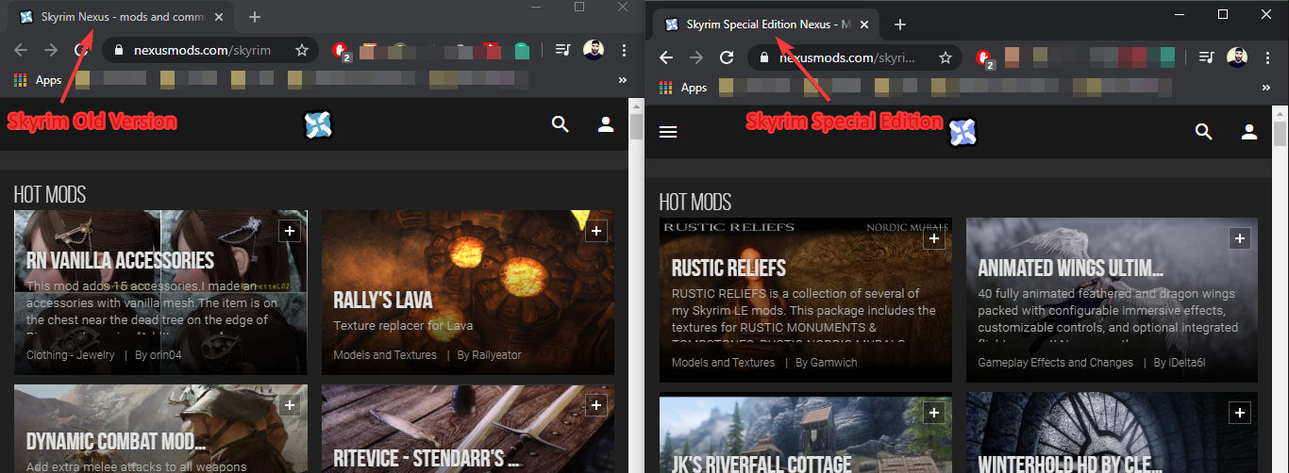Click plus on Animated Wings Ultimate card
The width and height of the screenshot is (1289, 473).
click(x=1241, y=238)
